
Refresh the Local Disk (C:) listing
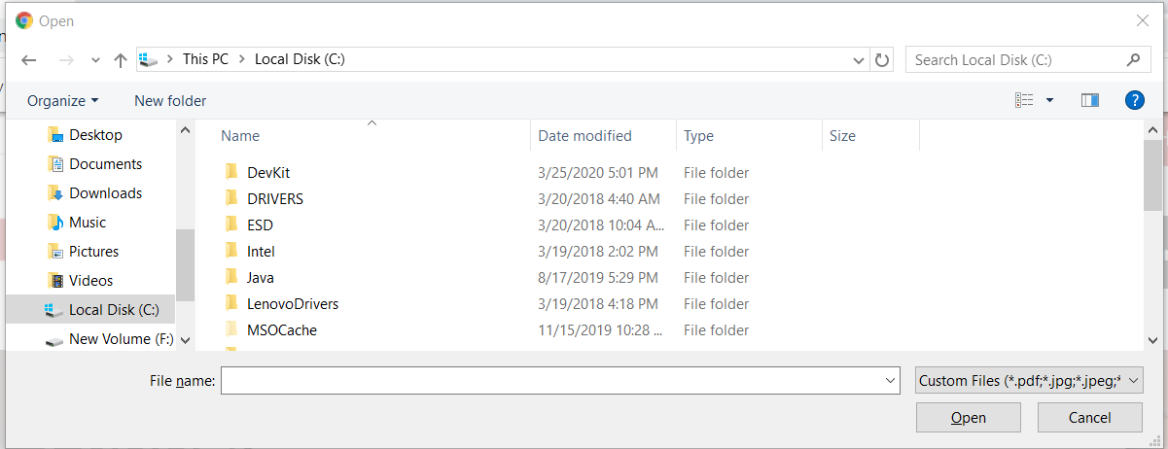pos(882,60)
